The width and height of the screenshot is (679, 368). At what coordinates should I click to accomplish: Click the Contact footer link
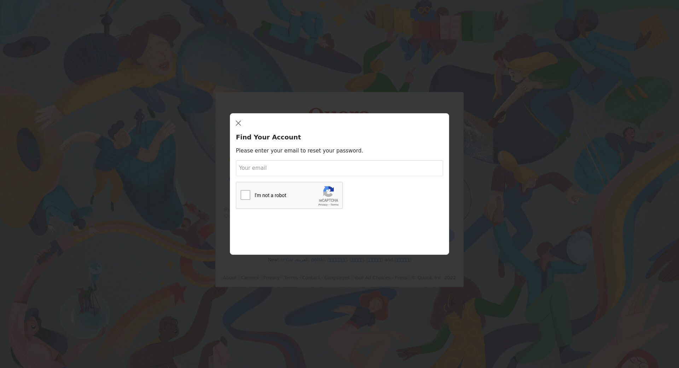[311, 278]
